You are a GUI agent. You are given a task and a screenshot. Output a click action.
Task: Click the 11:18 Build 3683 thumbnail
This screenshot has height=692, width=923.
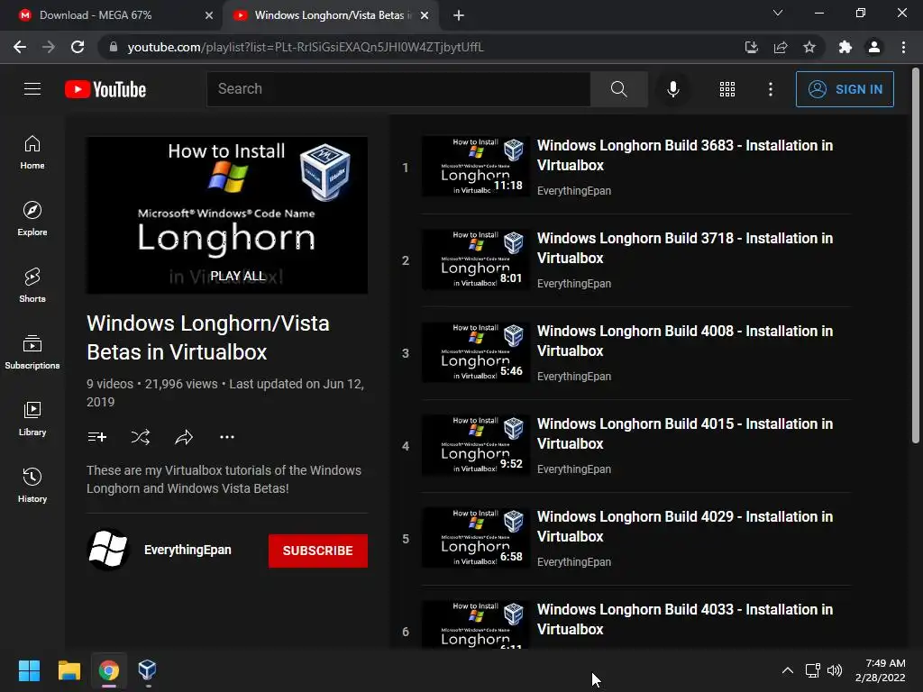coord(476,167)
